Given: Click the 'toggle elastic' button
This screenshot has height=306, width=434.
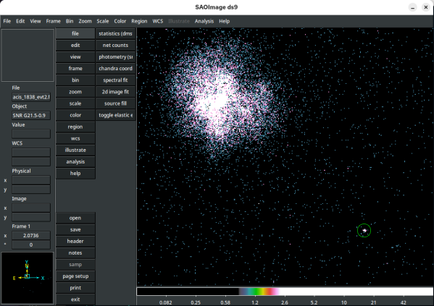Looking at the screenshot, I should (115, 115).
